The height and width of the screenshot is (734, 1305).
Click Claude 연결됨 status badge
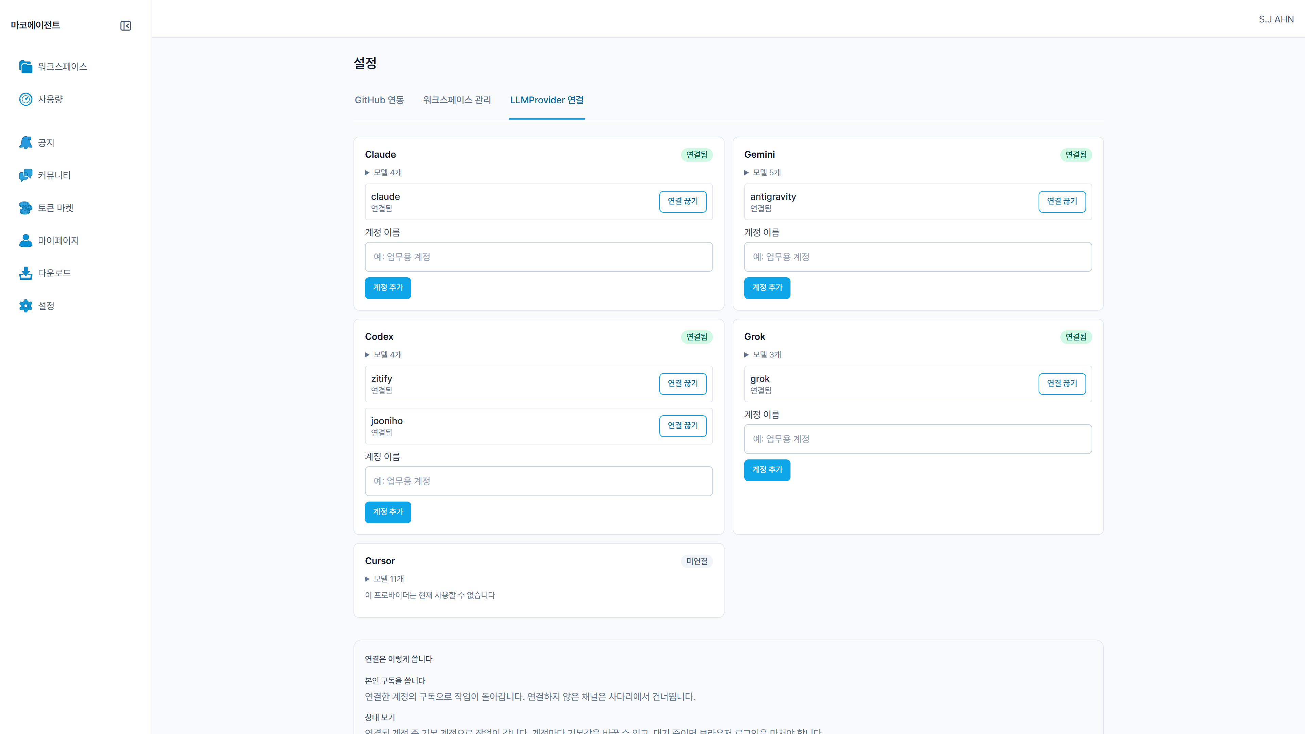click(697, 155)
